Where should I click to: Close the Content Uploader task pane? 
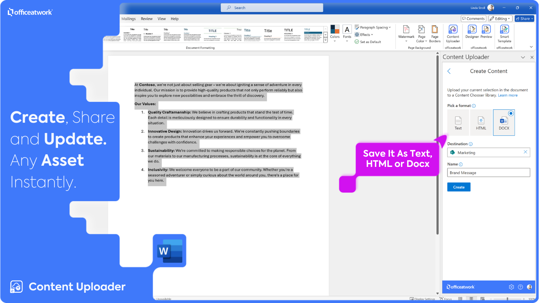(532, 57)
